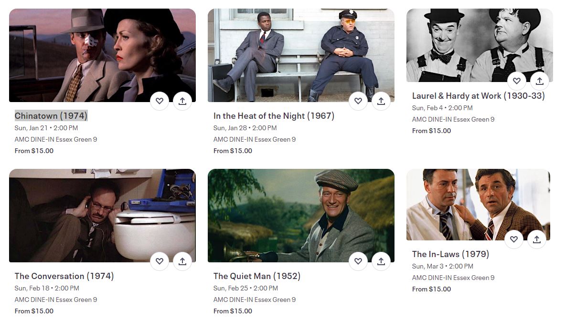Like the Chinatown (1974) event
The image size is (565, 321).
tap(160, 101)
